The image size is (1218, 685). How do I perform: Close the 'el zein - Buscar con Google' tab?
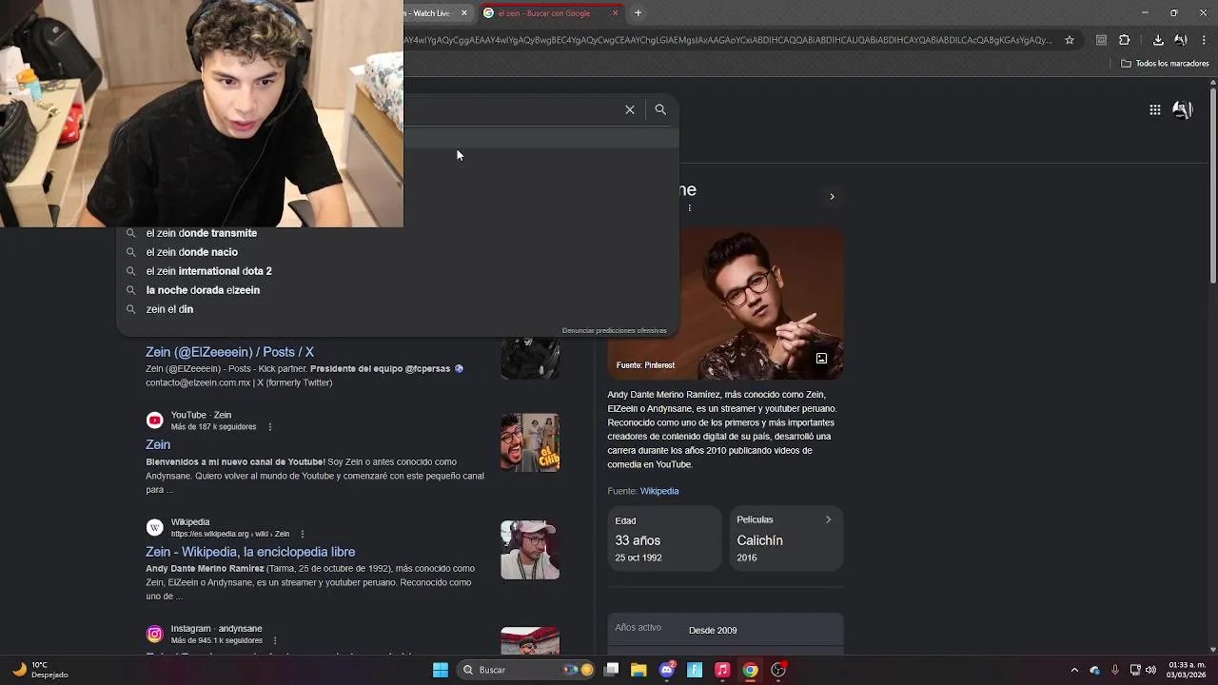[x=616, y=12]
